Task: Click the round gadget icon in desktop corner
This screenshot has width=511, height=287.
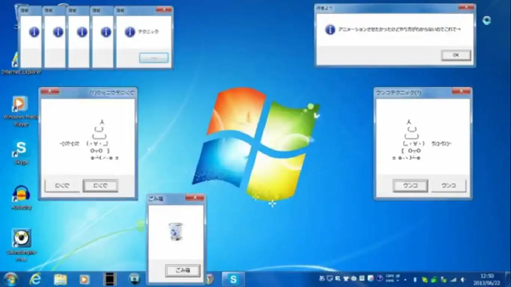Action: [x=487, y=20]
